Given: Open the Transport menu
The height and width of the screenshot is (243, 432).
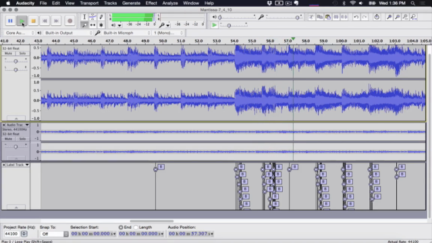Looking at the screenshot, I should 89,3.
